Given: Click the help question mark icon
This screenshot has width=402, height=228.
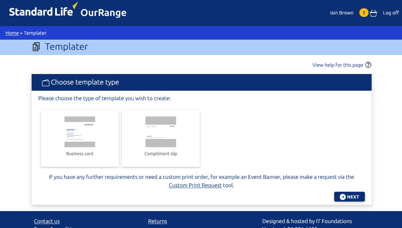Looking at the screenshot, I should tap(368, 65).
